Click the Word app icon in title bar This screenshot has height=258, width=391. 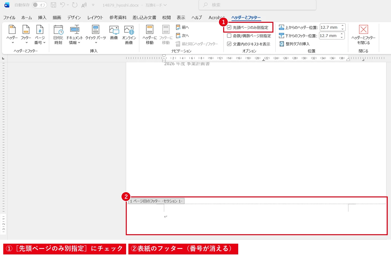[7, 5]
